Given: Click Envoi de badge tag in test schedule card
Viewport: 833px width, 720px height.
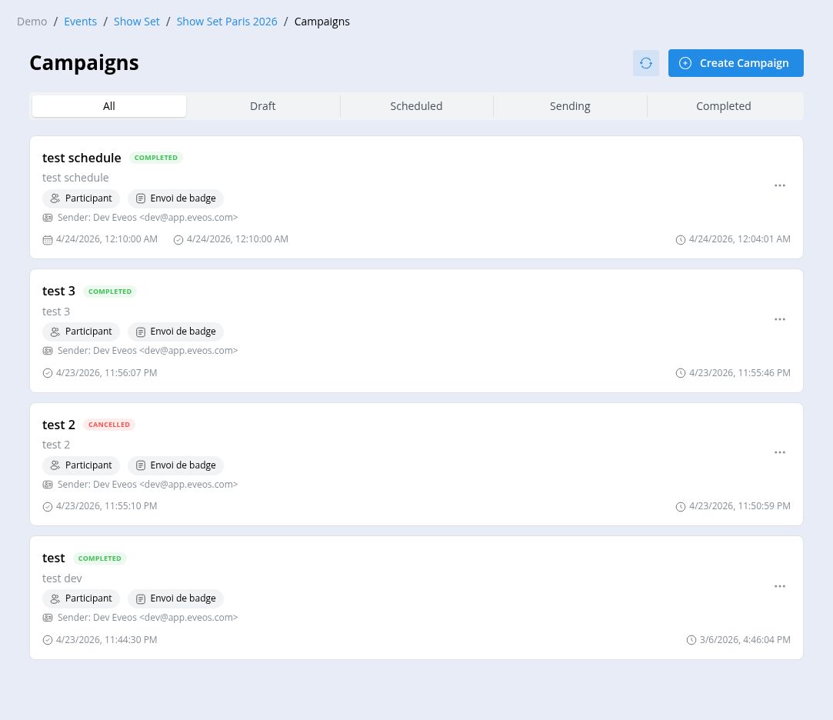Looking at the screenshot, I should (176, 198).
